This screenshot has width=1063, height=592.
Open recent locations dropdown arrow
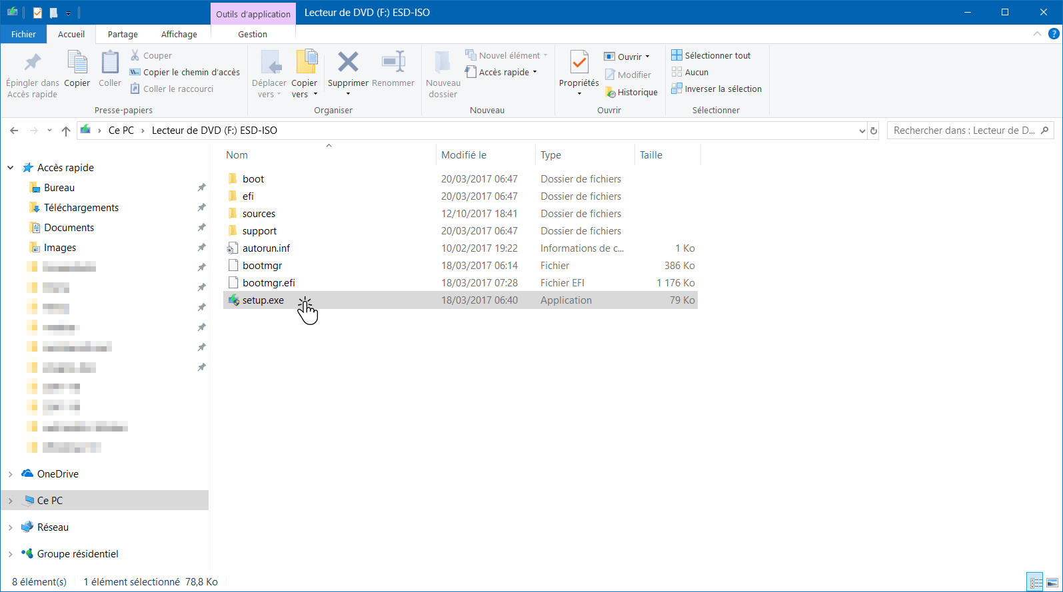[49, 131]
